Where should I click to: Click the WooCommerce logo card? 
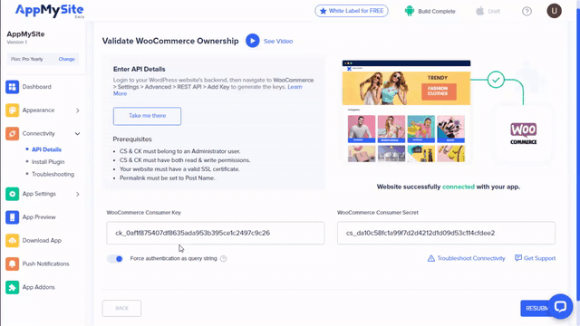pyautogui.click(x=523, y=134)
